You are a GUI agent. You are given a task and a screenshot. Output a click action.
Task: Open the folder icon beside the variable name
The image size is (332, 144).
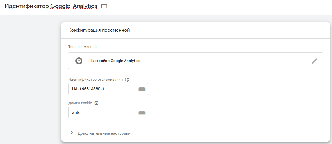pos(104,6)
